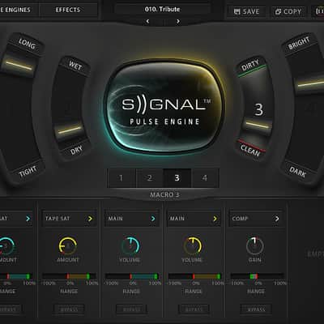
Task: Expand the COMP slot arrow
Action: click(277, 219)
